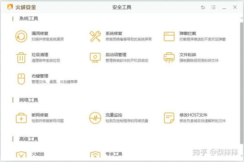This screenshot has width=244, height=162.
Task: Close the 安全工具 window
Action: 235,7
